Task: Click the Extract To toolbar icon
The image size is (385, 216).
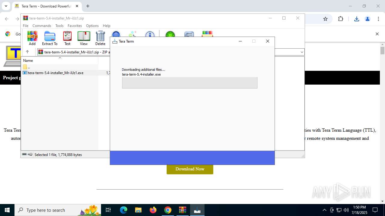Action: [50, 38]
